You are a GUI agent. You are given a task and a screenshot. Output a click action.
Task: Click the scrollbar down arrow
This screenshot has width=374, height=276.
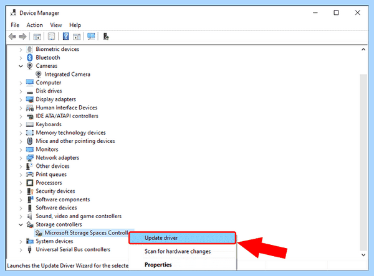point(363,255)
